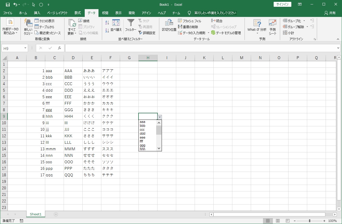Open Data Validation (データの入力規則)

pyautogui.click(x=192, y=33)
